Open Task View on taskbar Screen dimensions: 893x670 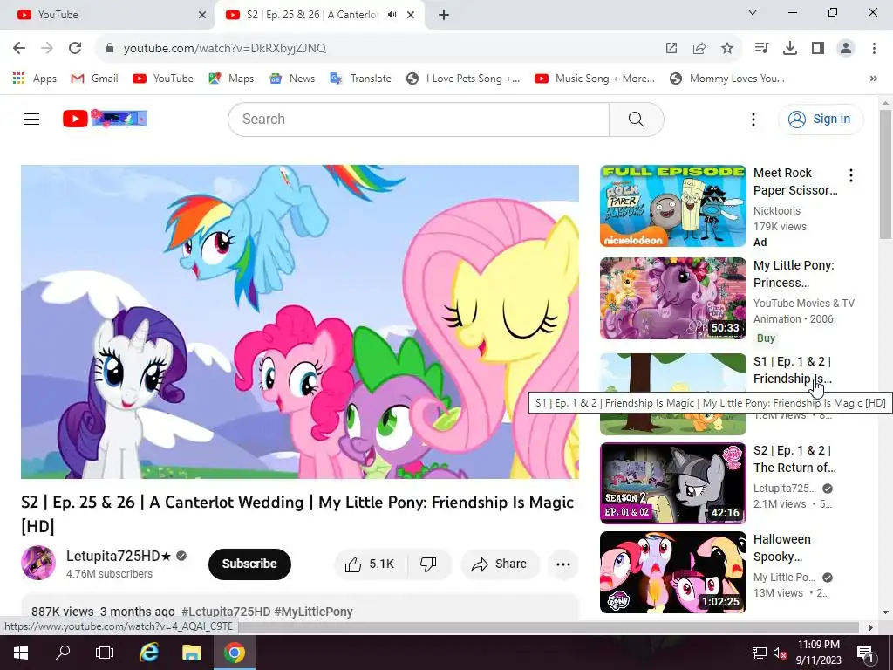pyautogui.click(x=105, y=653)
